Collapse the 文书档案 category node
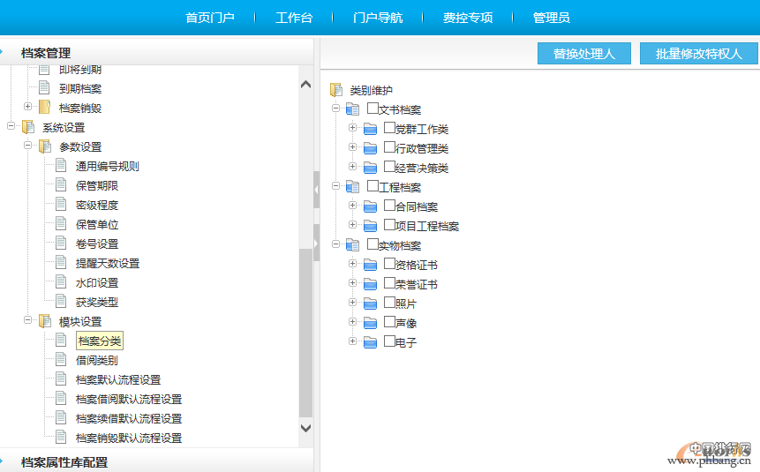Viewport: 760px width, 472px height. [x=335, y=108]
